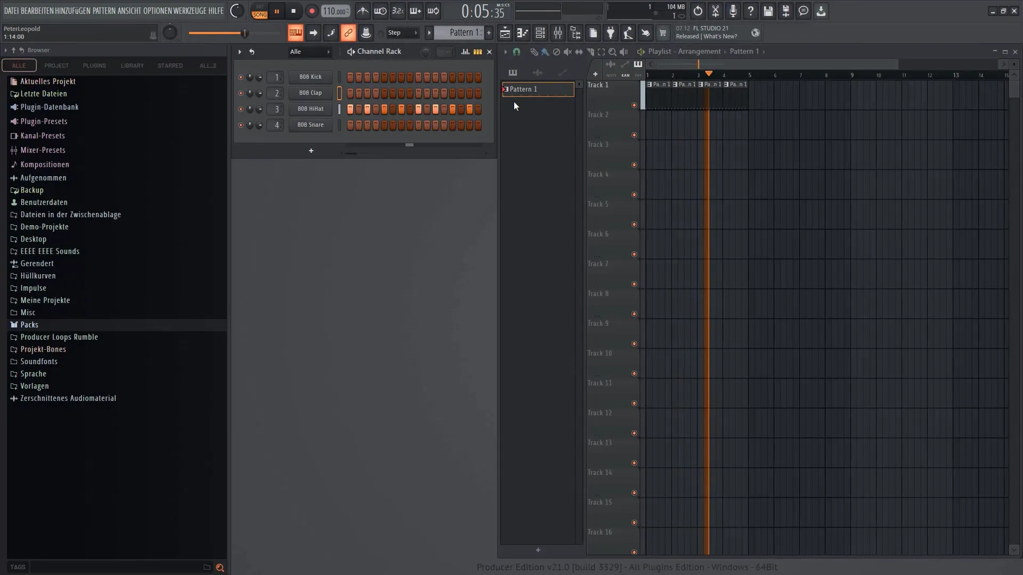Click the help question mark icon
Screen dimensions: 1023x575
click(x=750, y=11)
